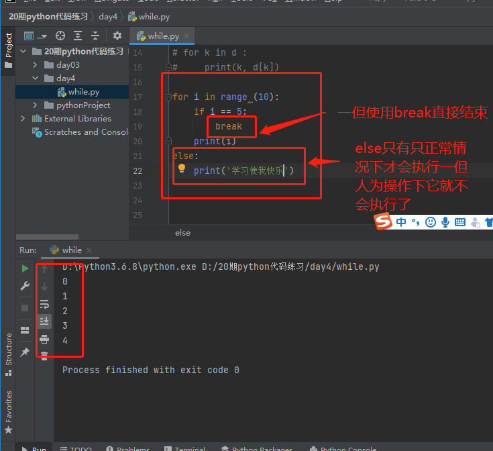Click the Select Opened File crosshair icon

pyautogui.click(x=60, y=36)
